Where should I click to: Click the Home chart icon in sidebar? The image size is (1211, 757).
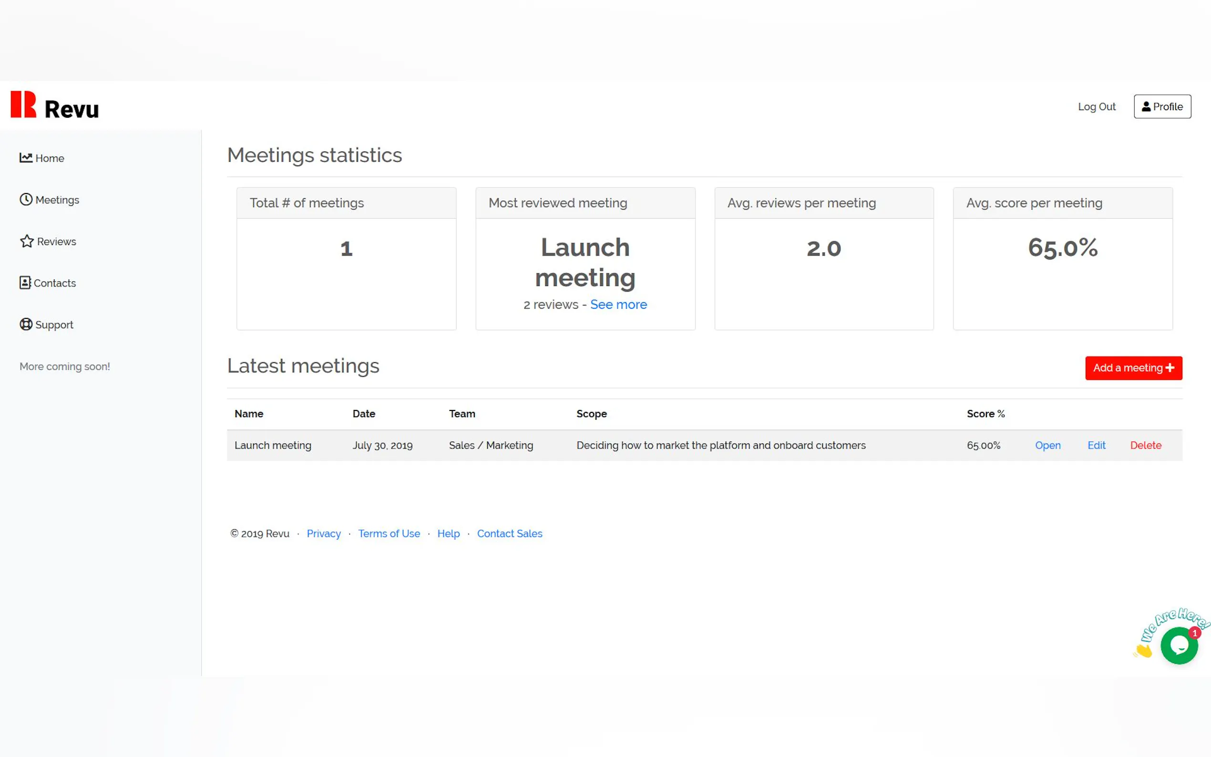coord(26,158)
